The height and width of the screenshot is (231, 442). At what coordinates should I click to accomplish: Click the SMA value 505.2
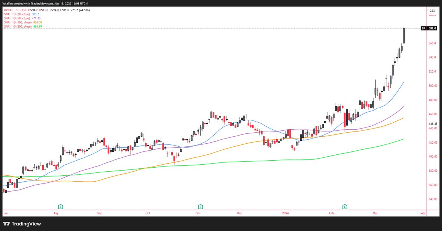(36, 15)
